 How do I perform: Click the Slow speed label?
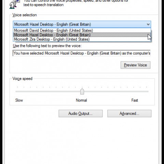coord(19,100)
